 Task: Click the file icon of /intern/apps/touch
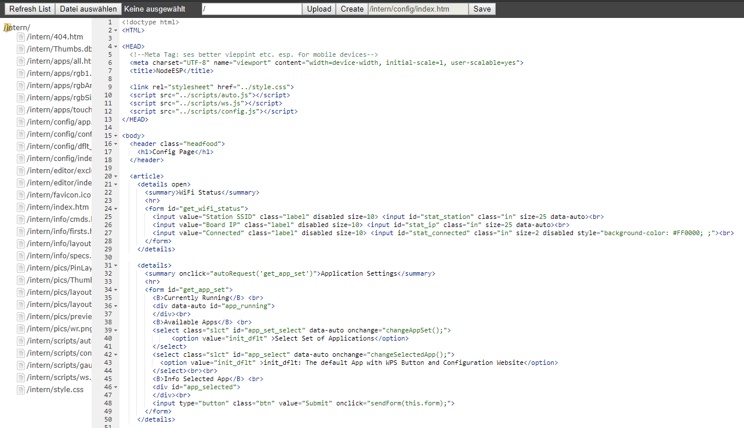[x=21, y=110]
